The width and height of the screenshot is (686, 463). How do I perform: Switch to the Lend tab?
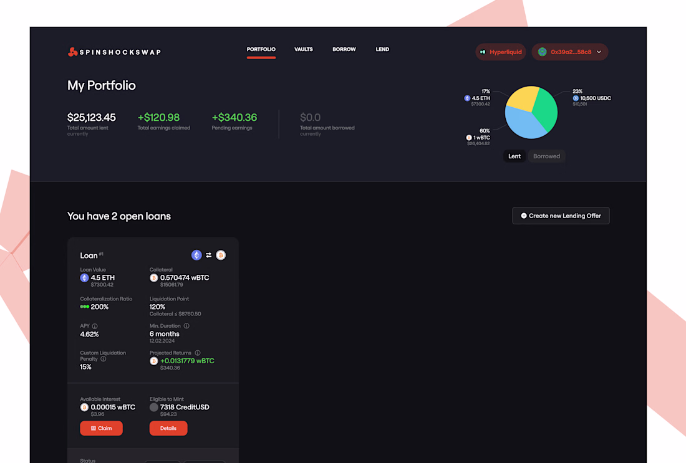pos(382,49)
